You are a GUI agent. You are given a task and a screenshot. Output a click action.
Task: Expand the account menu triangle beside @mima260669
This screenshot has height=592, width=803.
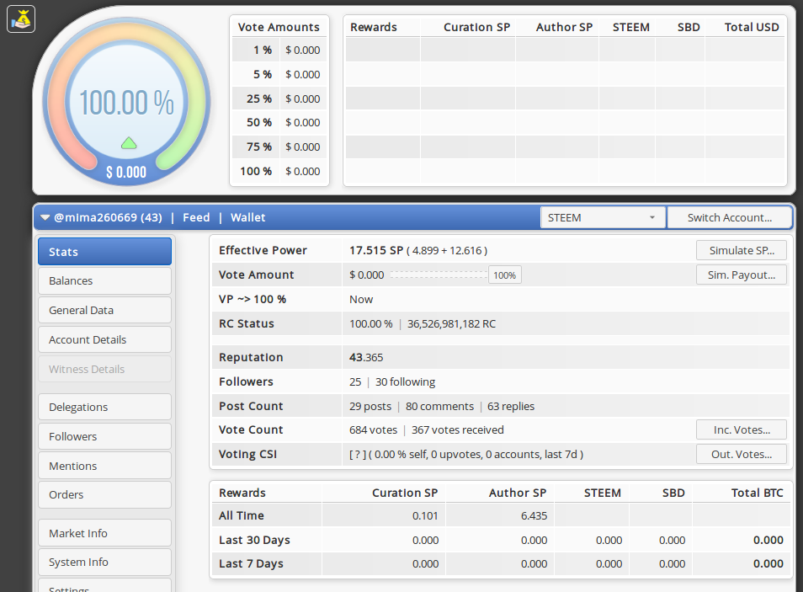45,217
